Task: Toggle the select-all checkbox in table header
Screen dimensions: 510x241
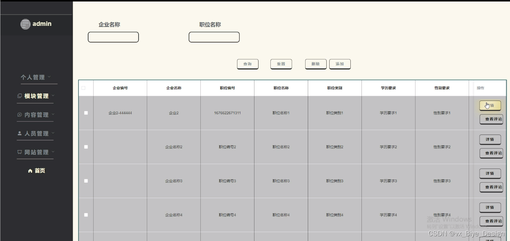Action: [83, 88]
